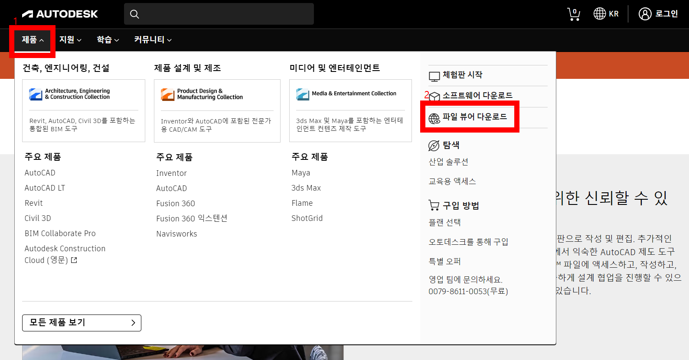The width and height of the screenshot is (689, 360).
Task: Click the Product Design & Manufacturing Collection icon
Action: point(167,94)
